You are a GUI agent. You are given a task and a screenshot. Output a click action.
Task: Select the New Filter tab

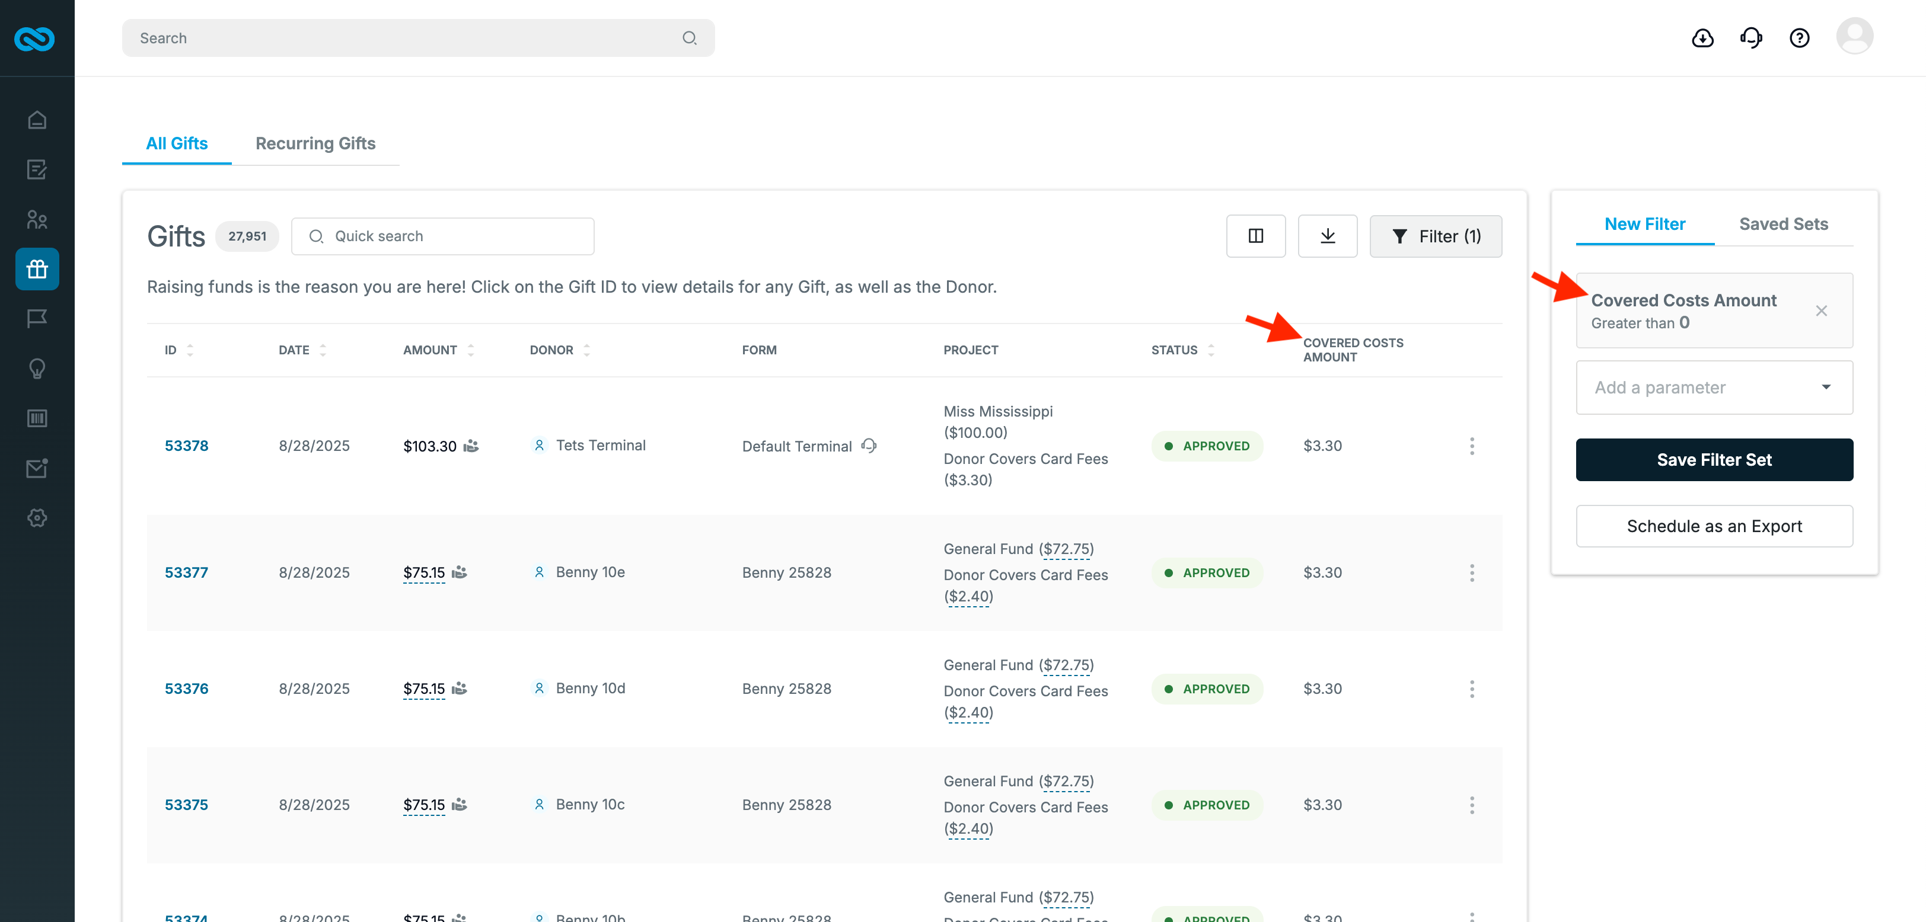point(1644,224)
